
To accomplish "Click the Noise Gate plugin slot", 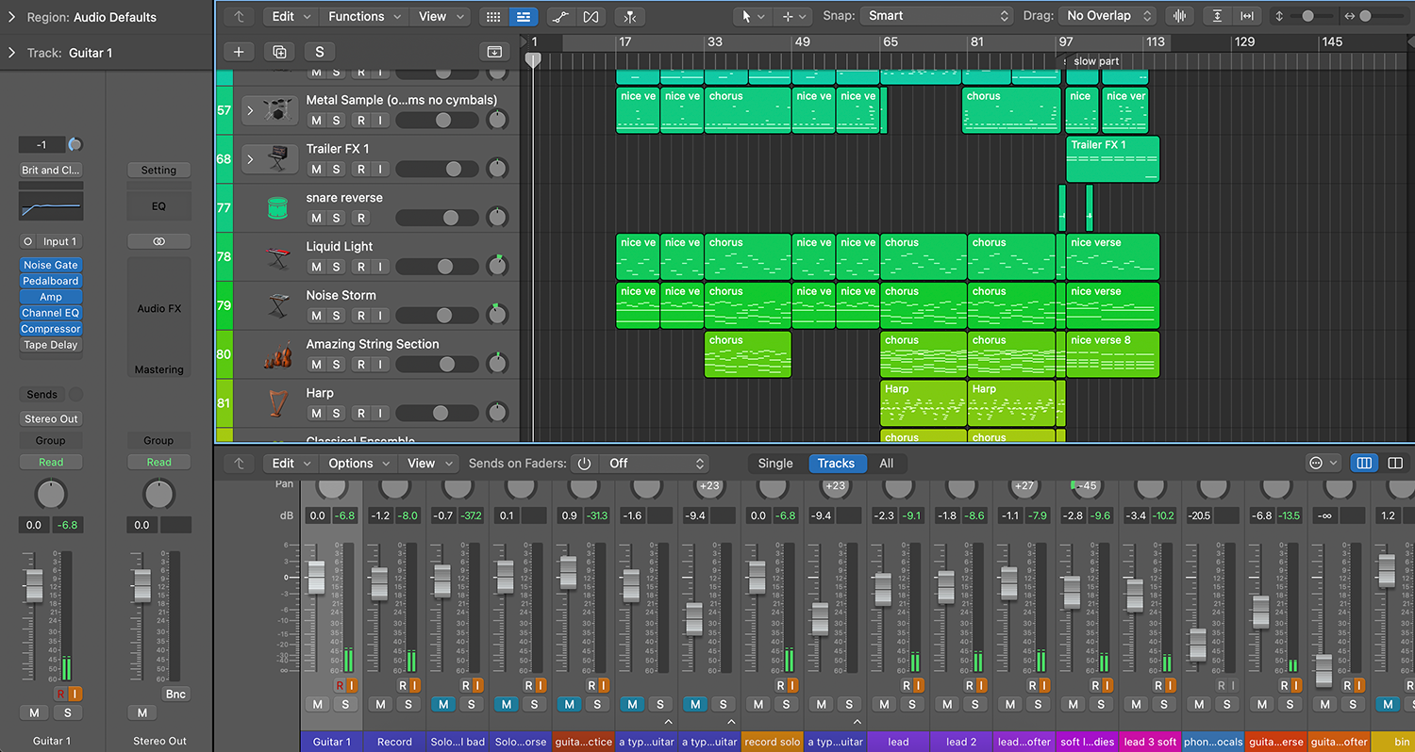I will point(51,266).
